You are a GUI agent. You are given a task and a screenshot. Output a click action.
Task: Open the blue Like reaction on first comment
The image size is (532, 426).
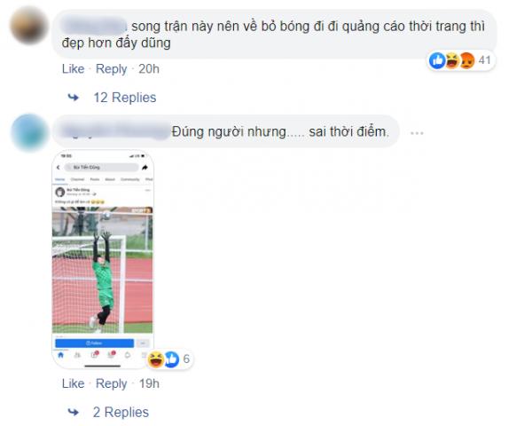437,61
